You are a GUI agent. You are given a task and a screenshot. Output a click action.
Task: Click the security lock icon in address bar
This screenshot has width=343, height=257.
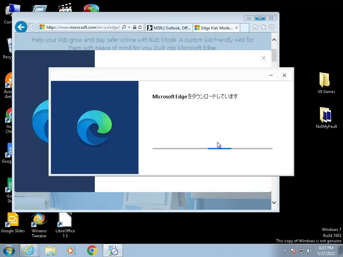[135, 27]
